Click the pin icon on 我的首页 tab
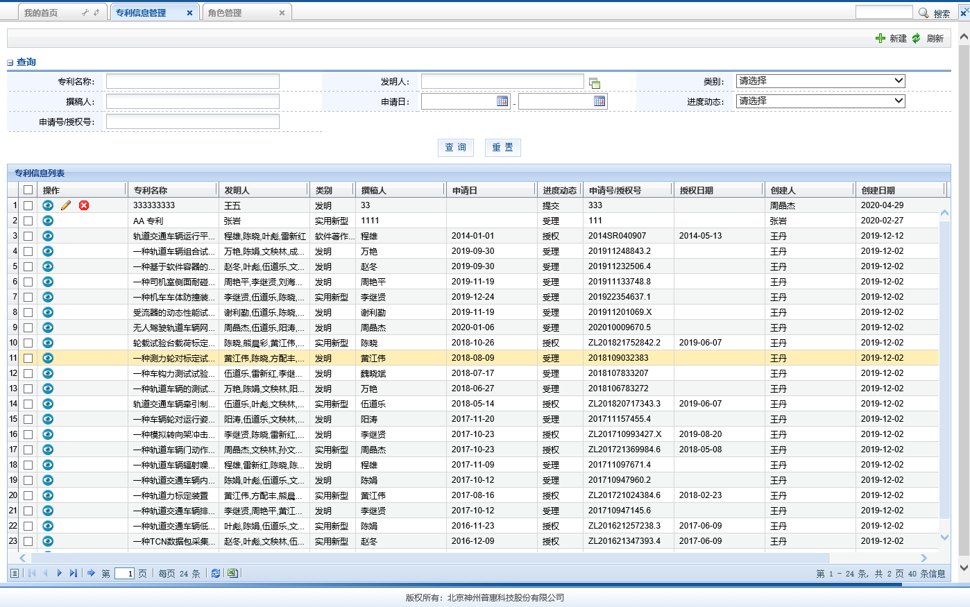 coord(85,12)
